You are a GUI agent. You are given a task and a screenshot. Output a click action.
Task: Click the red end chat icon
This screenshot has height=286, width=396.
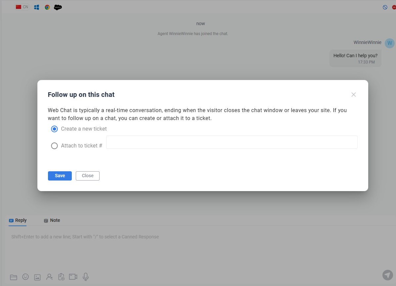[394, 7]
